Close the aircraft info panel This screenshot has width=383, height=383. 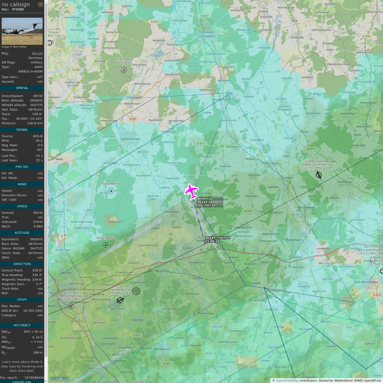tap(40, 4)
